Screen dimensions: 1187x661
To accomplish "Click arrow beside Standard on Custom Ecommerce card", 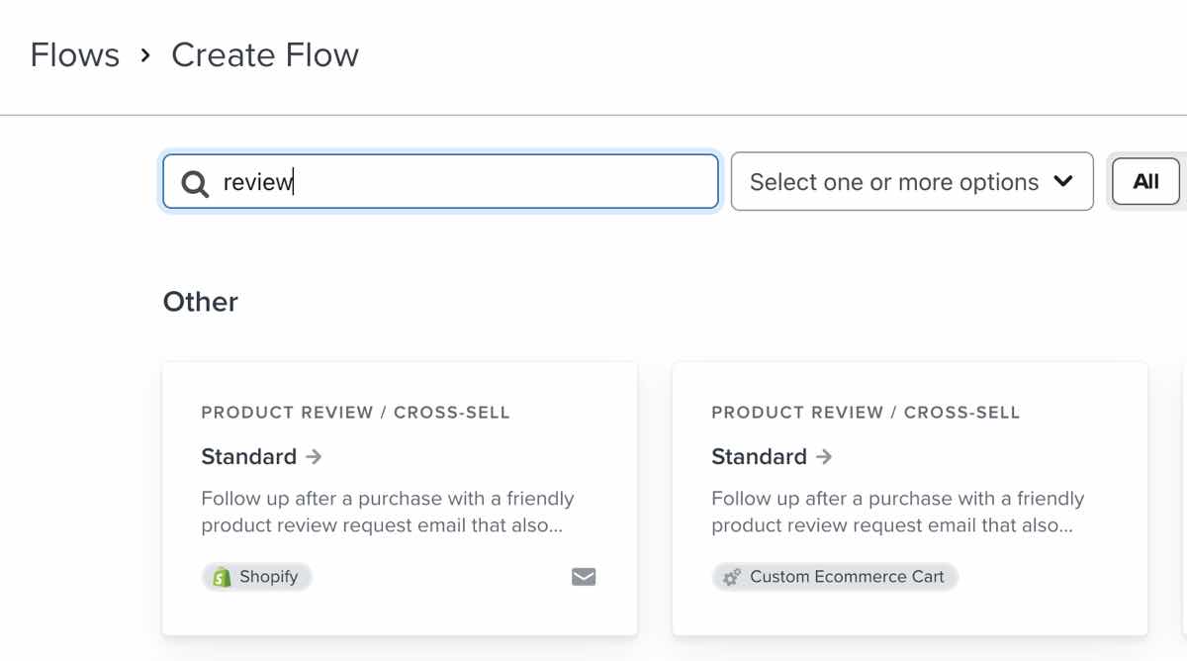I will click(x=824, y=456).
